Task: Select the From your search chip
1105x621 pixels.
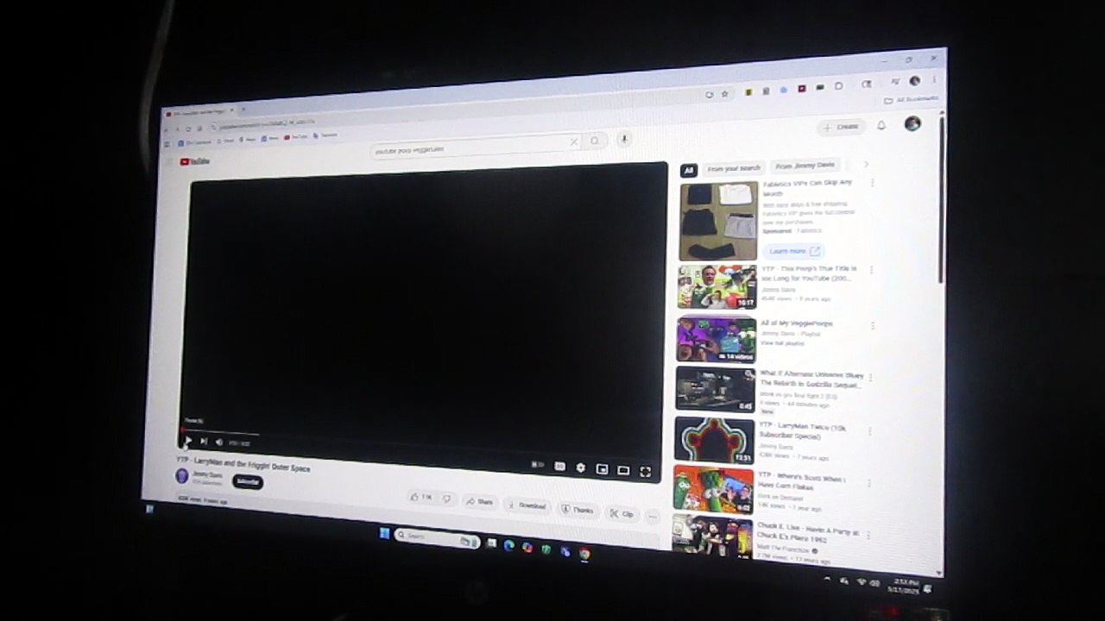Action: (734, 168)
